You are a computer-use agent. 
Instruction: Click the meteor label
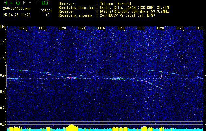47,10
